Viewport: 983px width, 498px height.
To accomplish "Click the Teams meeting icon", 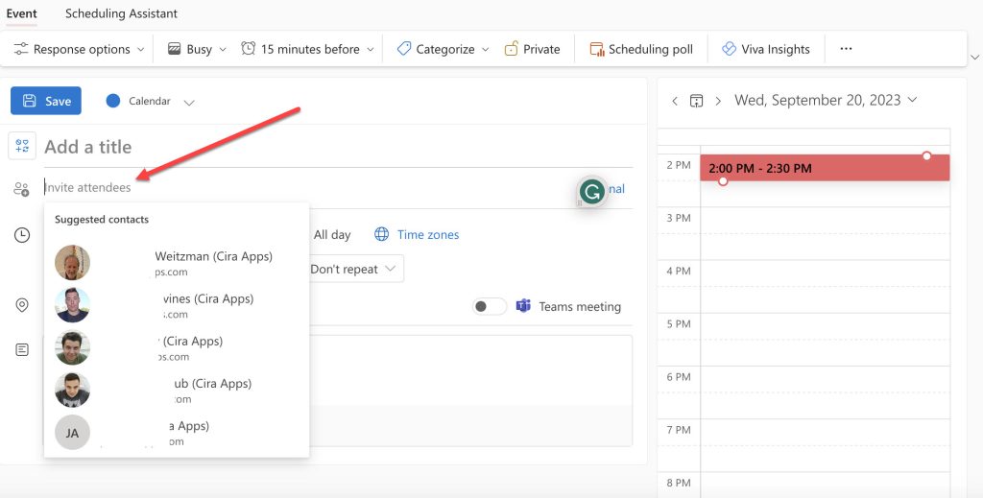I will [x=524, y=306].
